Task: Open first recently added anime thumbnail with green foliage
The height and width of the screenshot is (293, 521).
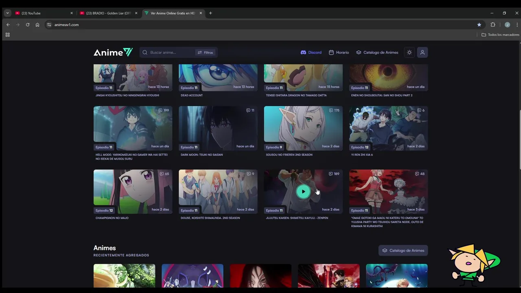Action: tap(124, 276)
